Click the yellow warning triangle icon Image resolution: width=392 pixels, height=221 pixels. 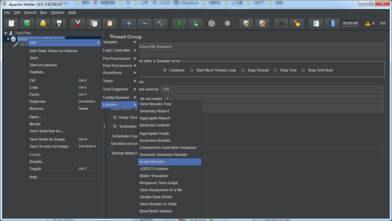point(368,23)
